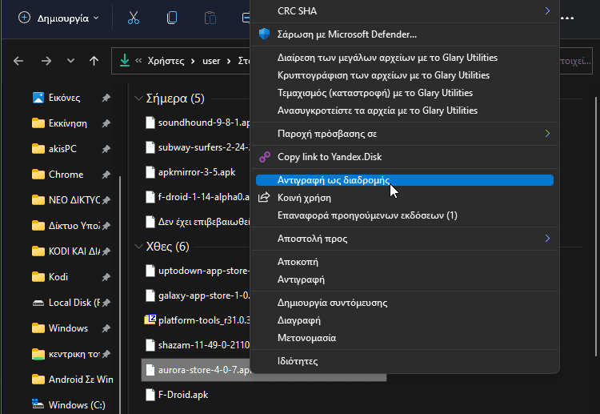
Task: Open κεντρικη το folder in sidebar
Action: (x=66, y=354)
